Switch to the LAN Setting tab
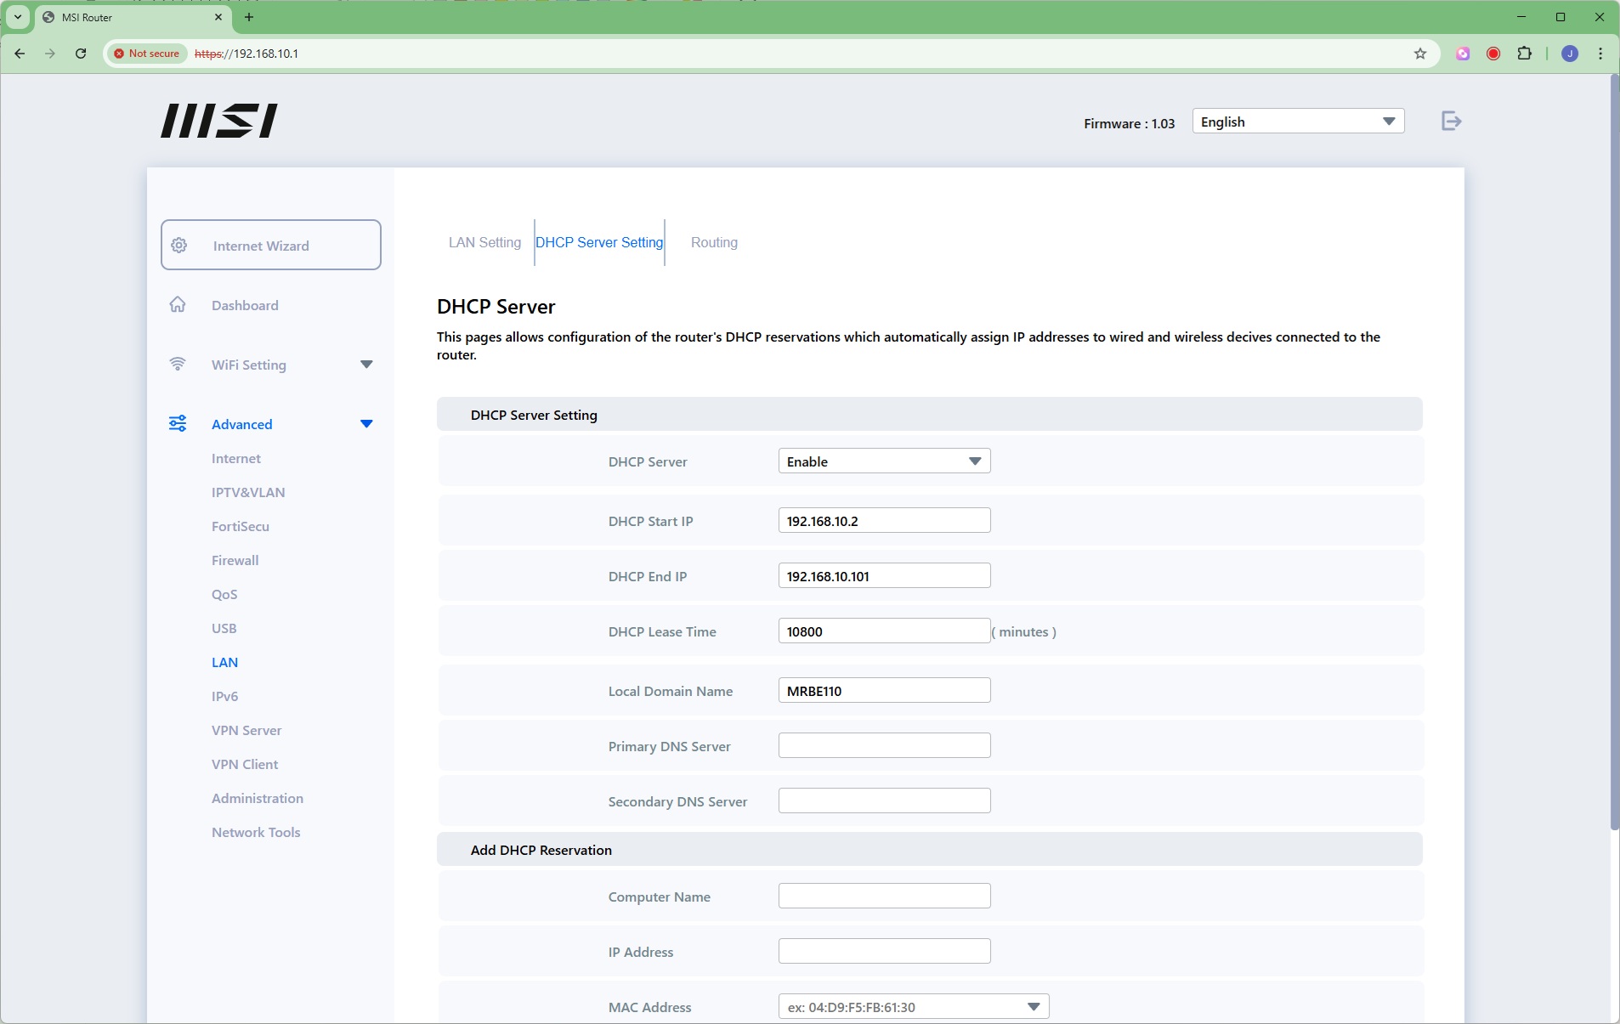This screenshot has width=1620, height=1024. coord(484,243)
